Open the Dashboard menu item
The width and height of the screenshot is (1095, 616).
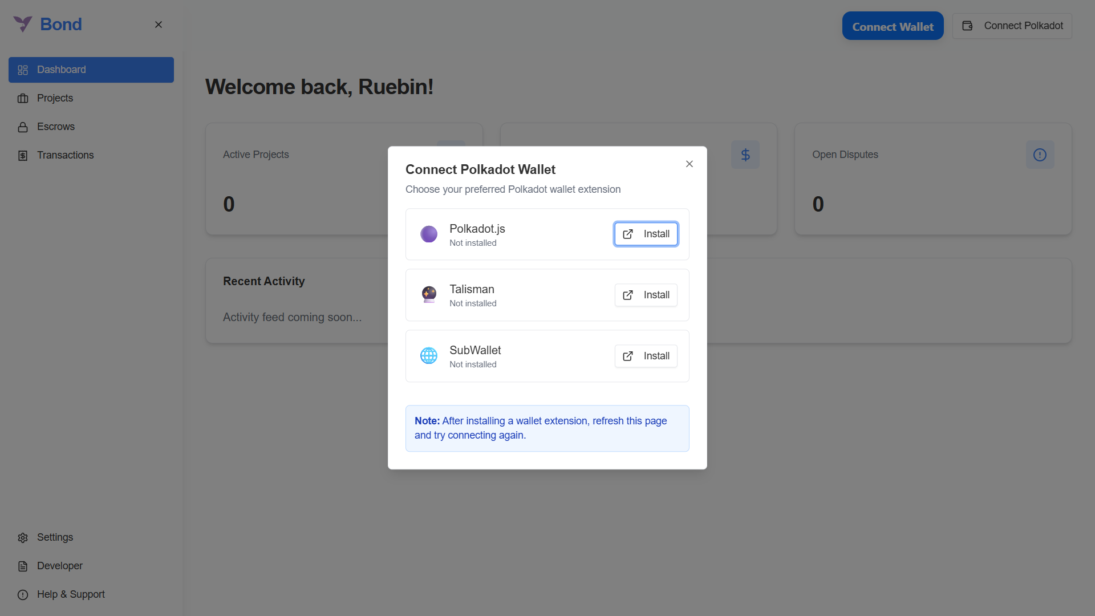(91, 70)
